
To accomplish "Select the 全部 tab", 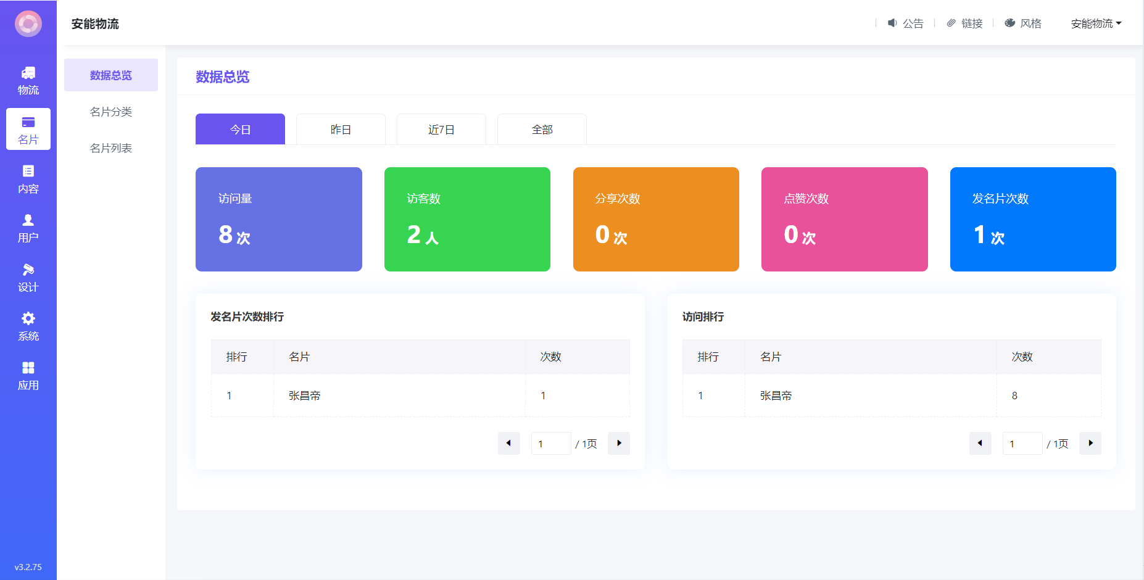I will tap(542, 130).
